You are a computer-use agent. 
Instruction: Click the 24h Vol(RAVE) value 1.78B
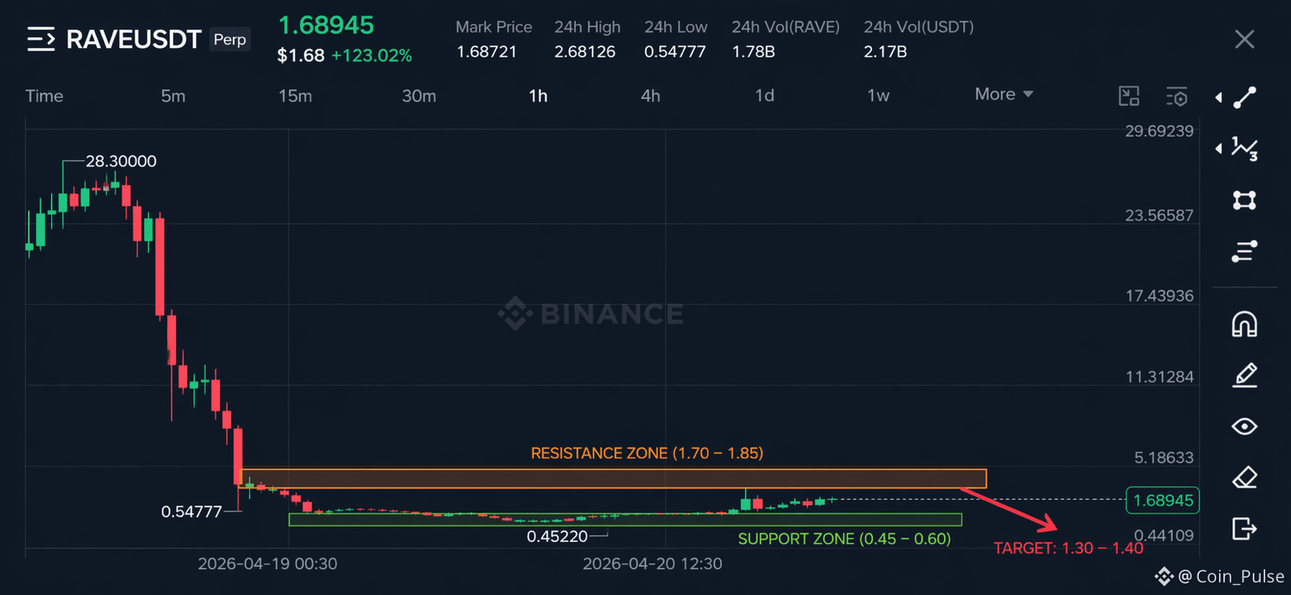click(753, 52)
